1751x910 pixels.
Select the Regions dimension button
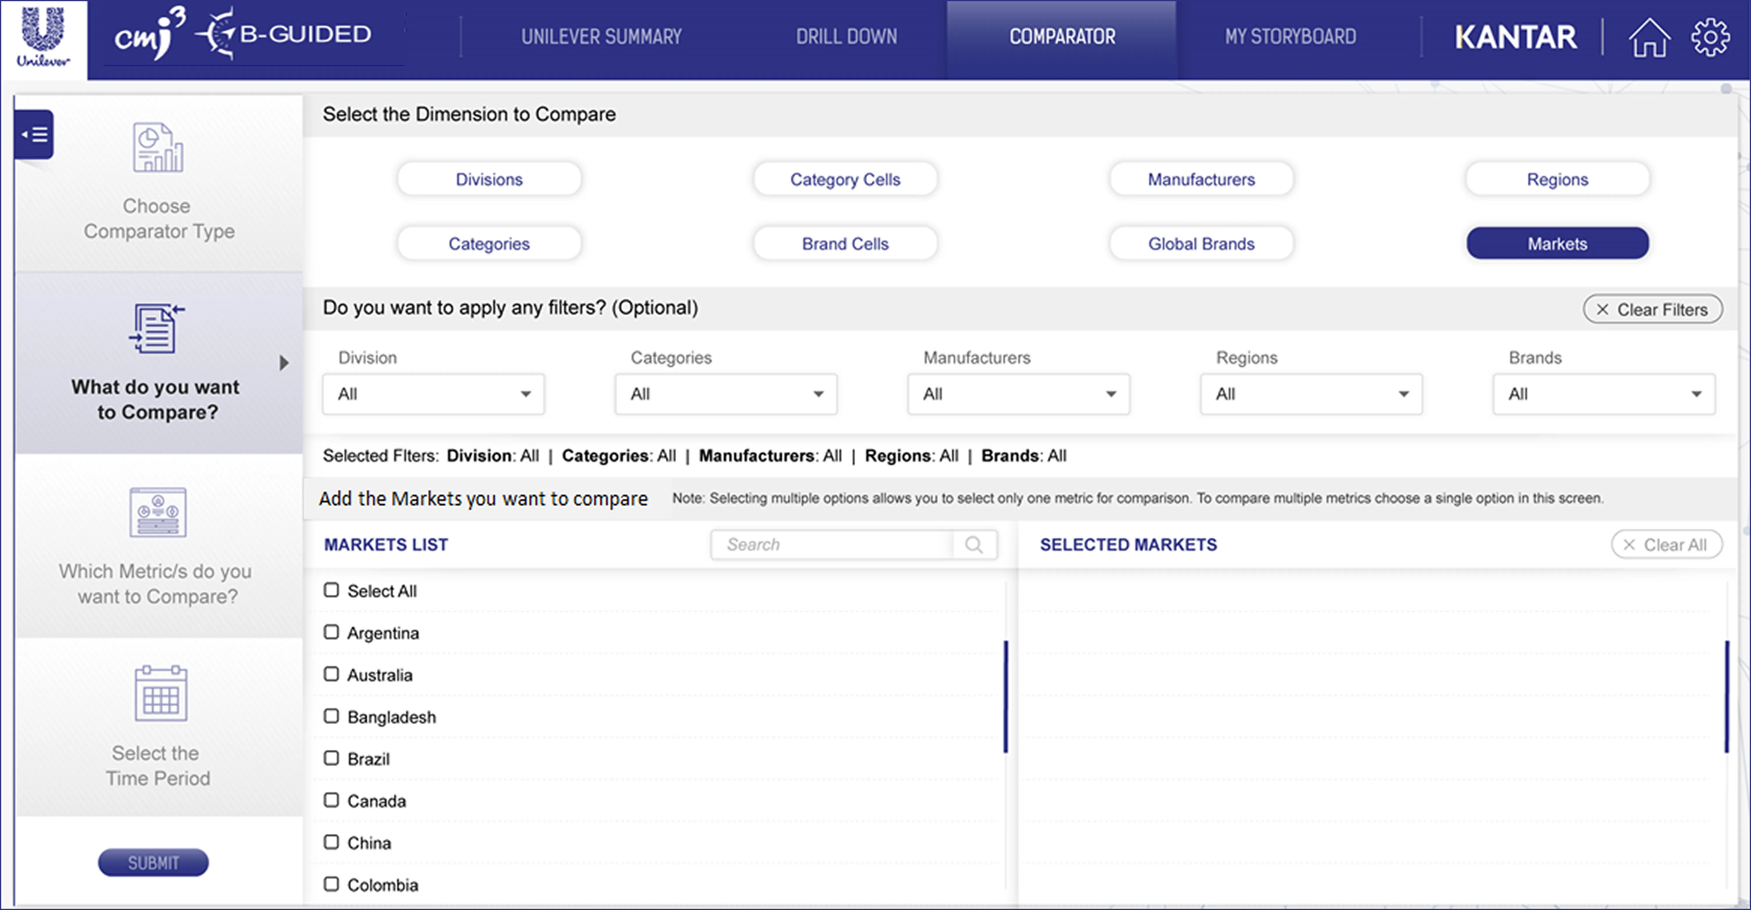tap(1557, 180)
